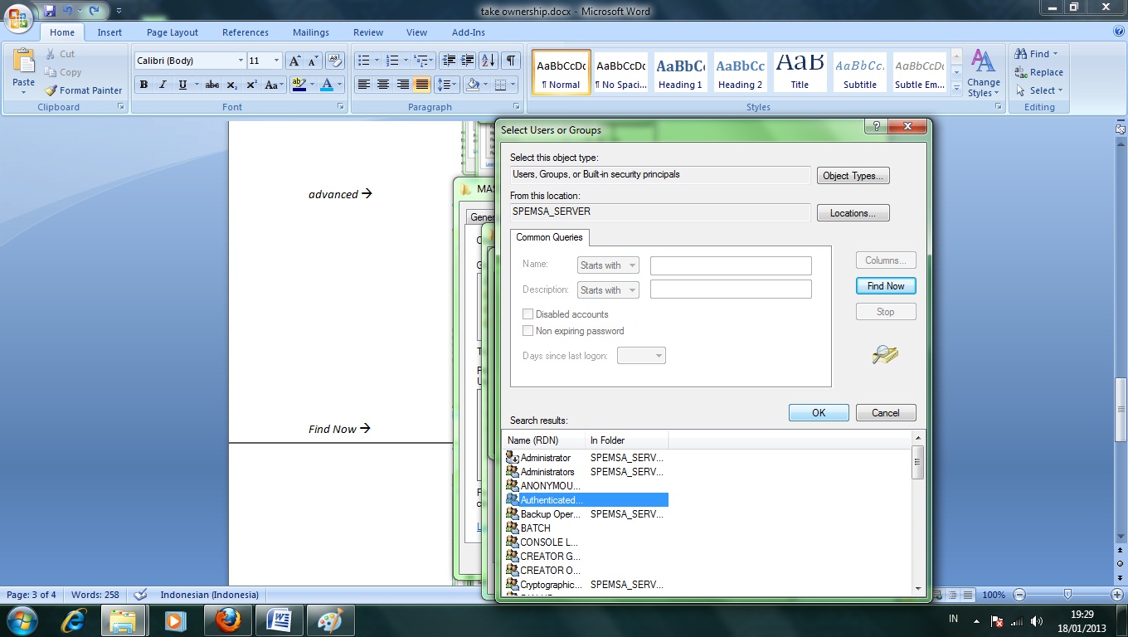Apply superscript formatting

coord(251,85)
